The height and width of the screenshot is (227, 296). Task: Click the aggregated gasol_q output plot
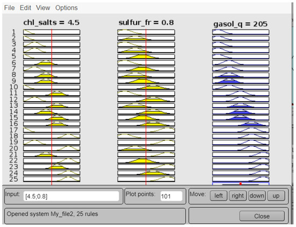coord(241,183)
